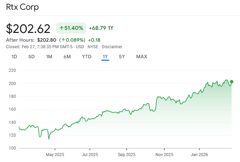Click the 120 y-axis label
Image resolution: width=240 pixels, height=162 pixels.
click(x=12, y=135)
